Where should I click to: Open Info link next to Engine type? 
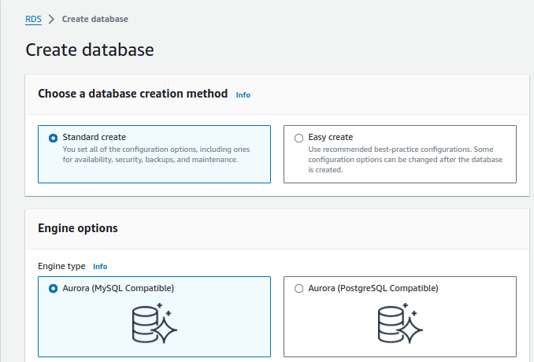tap(100, 267)
